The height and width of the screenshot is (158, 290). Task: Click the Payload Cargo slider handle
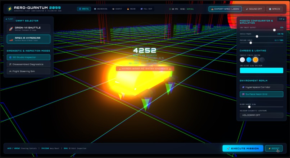pos(251,43)
